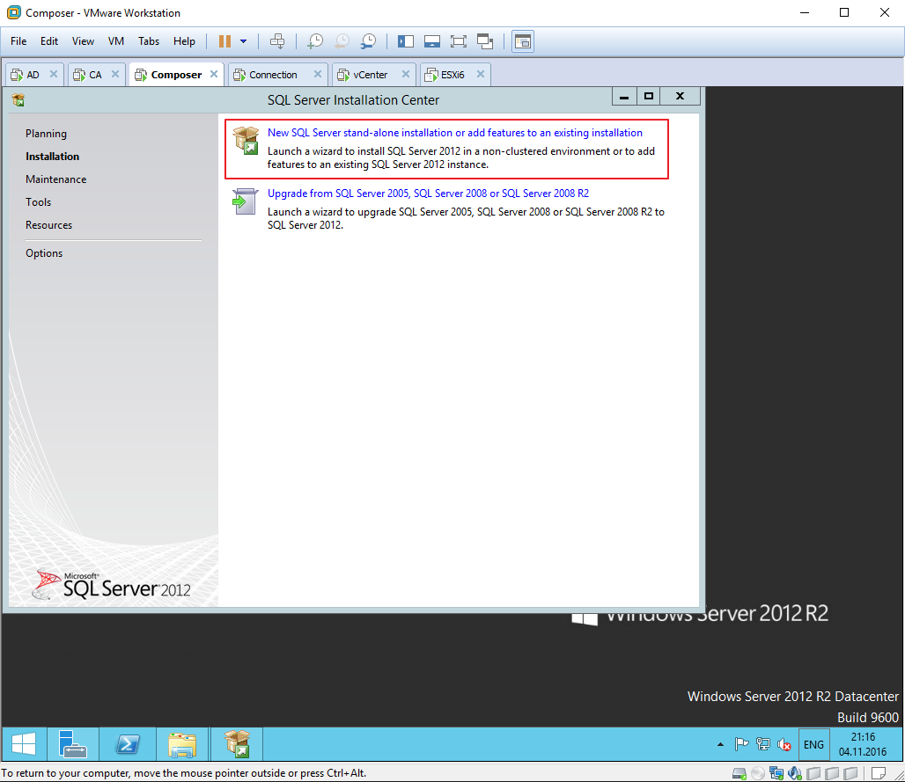Click SQL Server Installation Center title icon

pyautogui.click(x=18, y=100)
